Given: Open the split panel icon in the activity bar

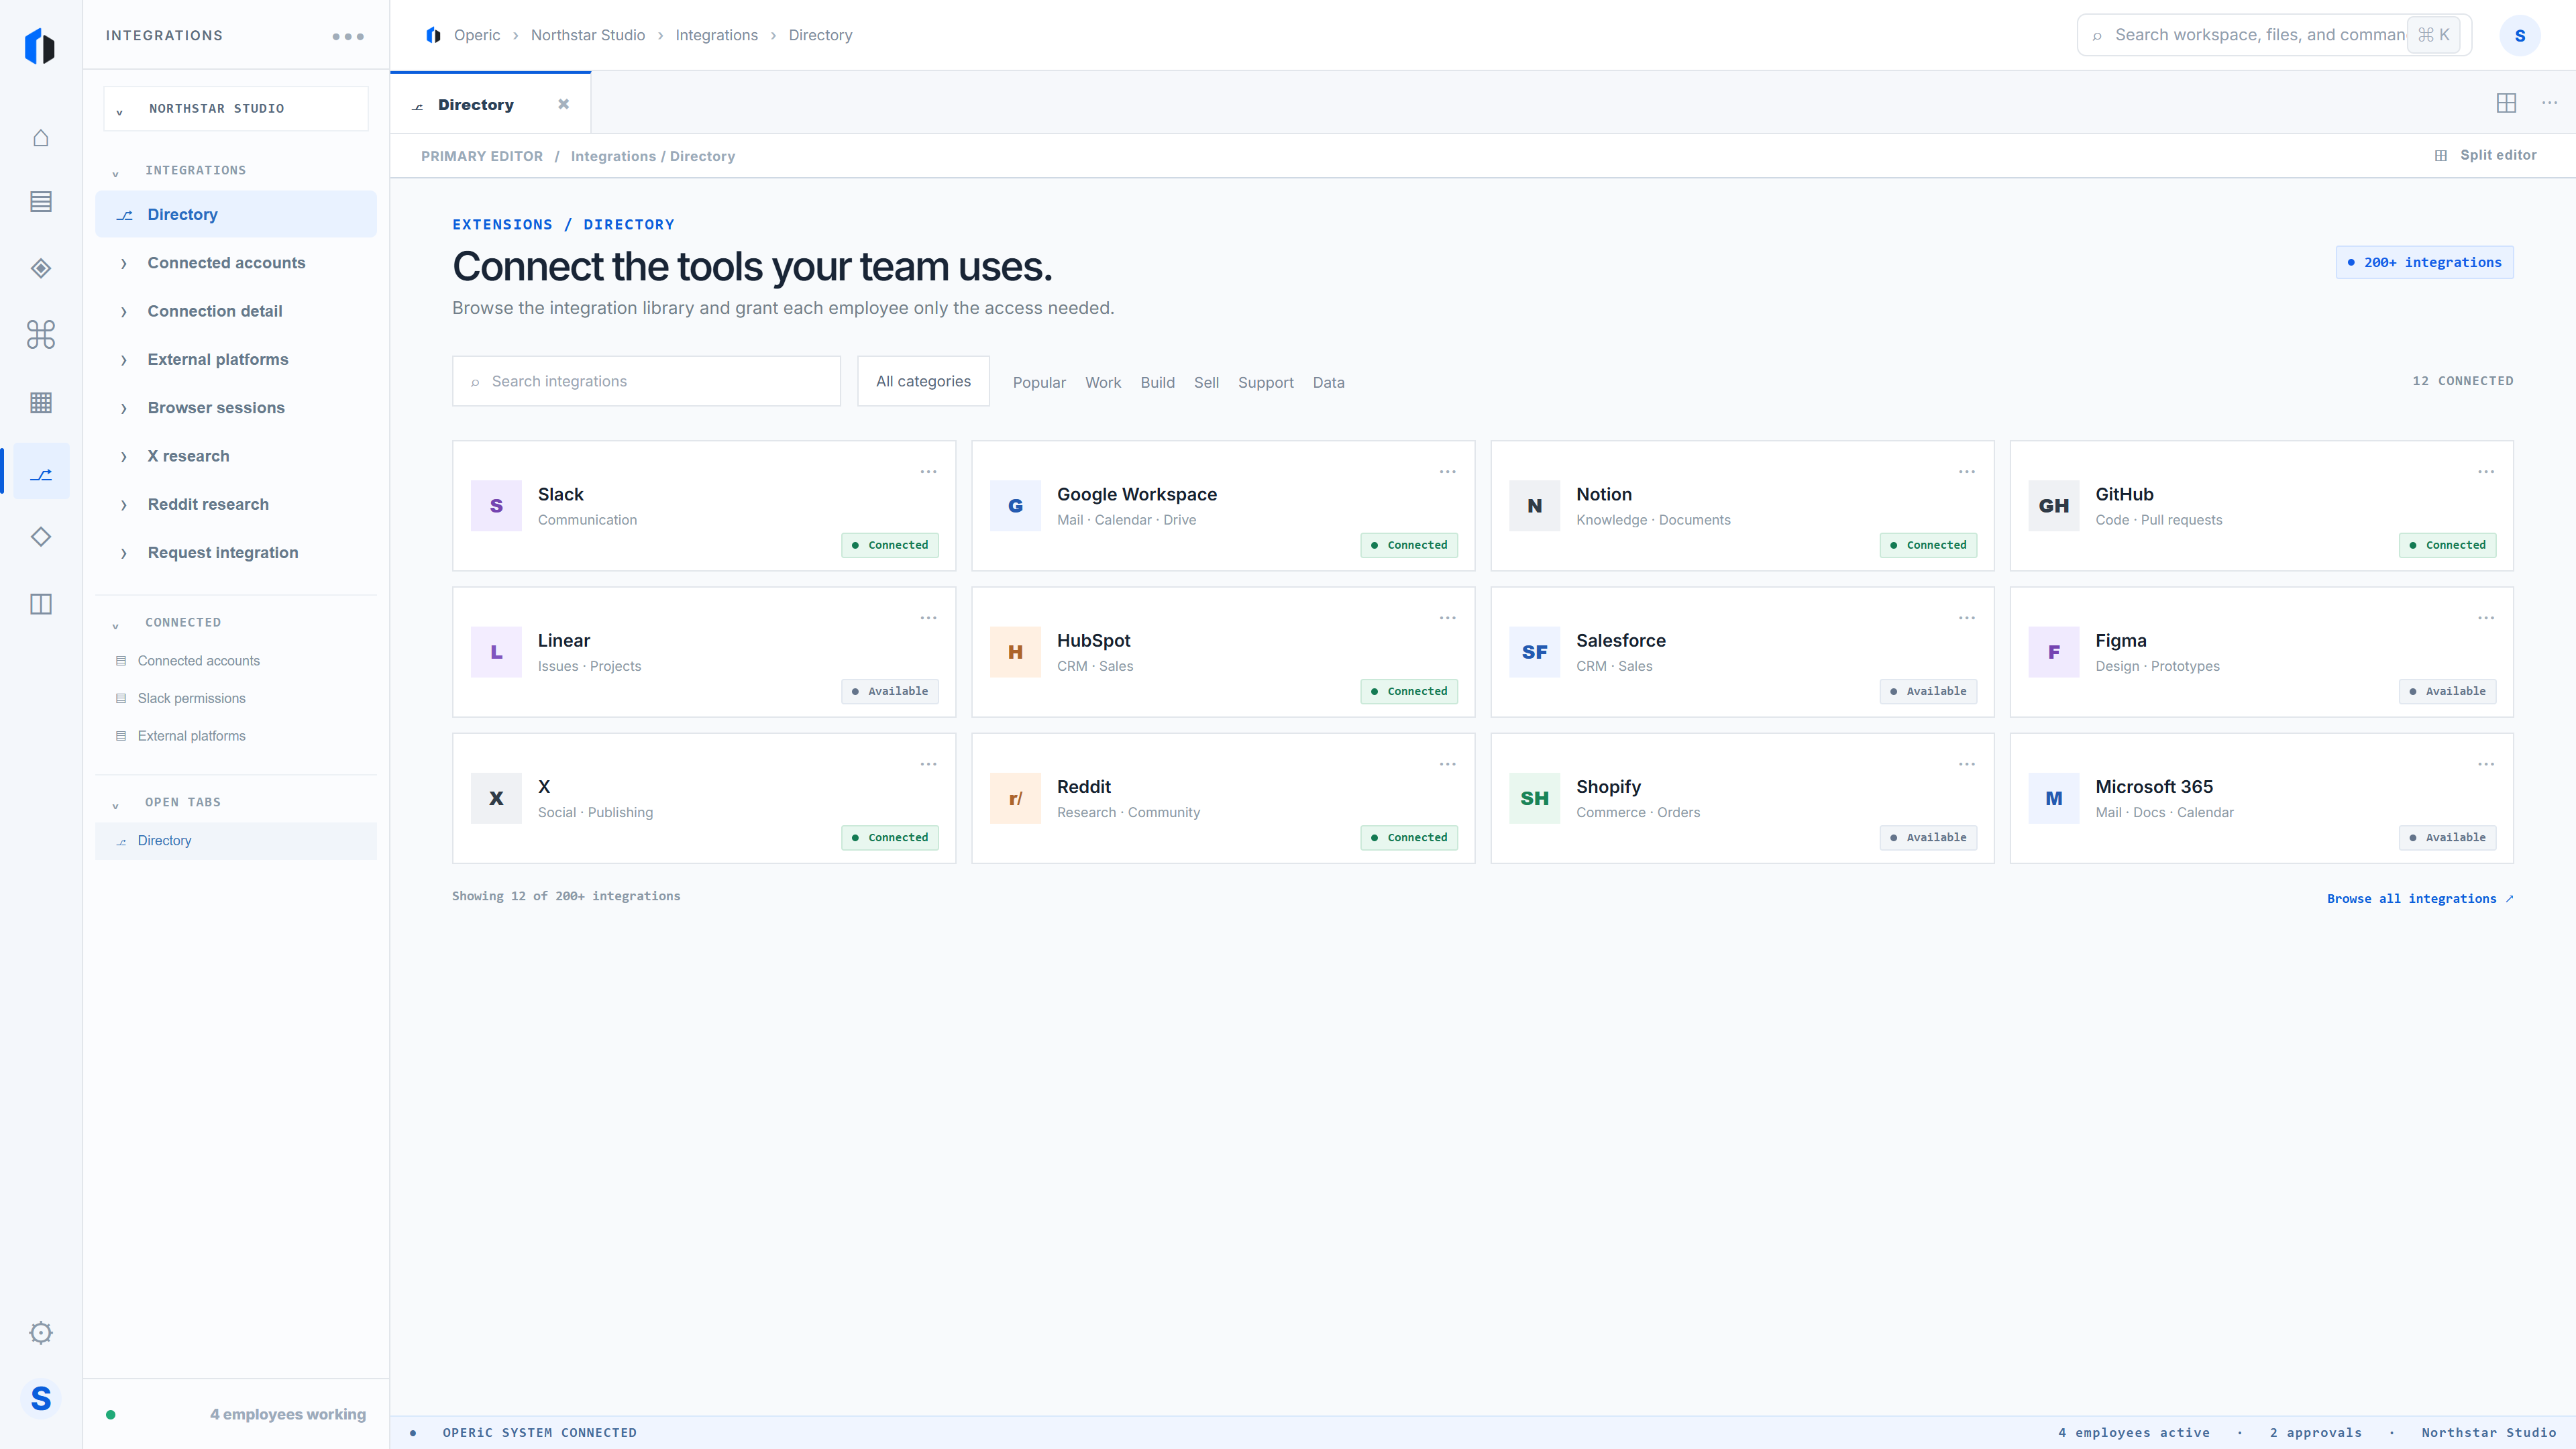Looking at the screenshot, I should 41,604.
